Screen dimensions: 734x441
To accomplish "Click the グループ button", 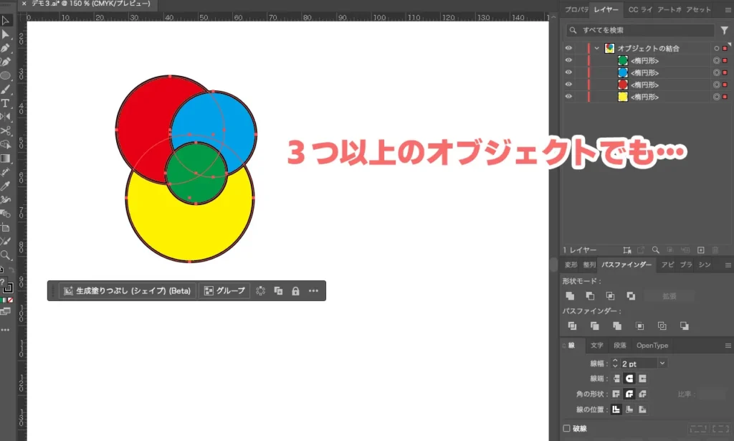I will tap(224, 291).
